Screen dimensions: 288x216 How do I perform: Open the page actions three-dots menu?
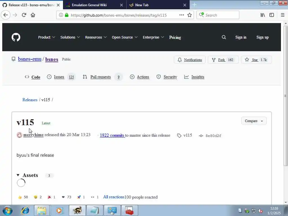tap(181, 15)
